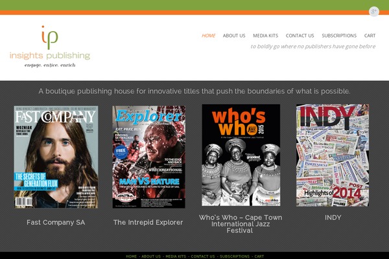The height and width of the screenshot is (259, 389).
Task: Select CONTACT US in top navigation
Action: (300, 36)
